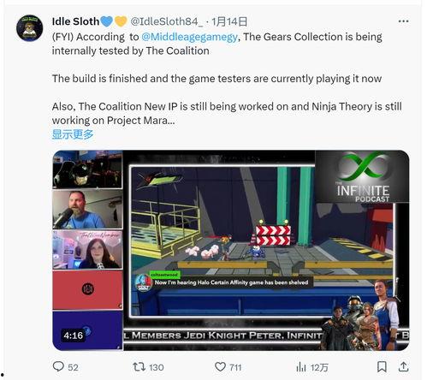Open the 1月14日 post date link
Viewport: 427px width, 380px height.
229,21
